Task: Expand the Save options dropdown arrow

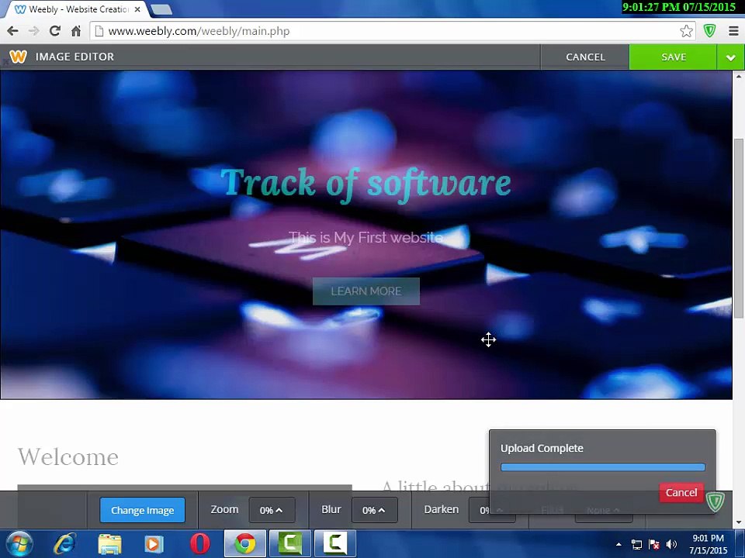Action: pyautogui.click(x=731, y=57)
